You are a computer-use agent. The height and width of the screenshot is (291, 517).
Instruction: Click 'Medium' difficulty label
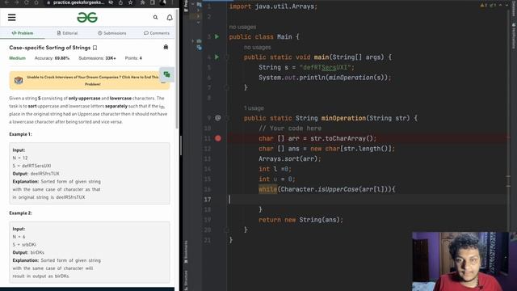pyautogui.click(x=17, y=58)
